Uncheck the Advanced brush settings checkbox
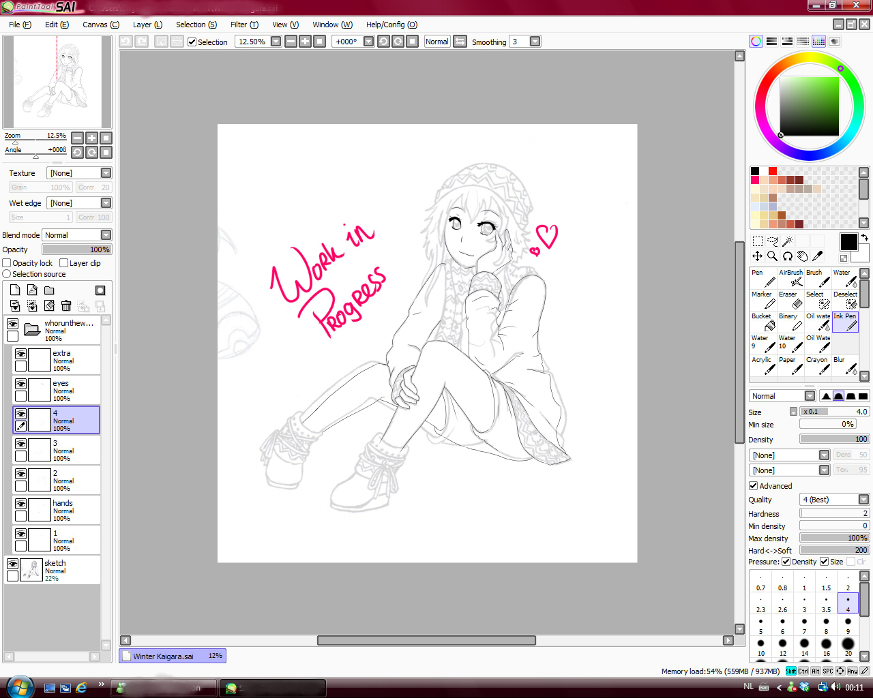 754,486
